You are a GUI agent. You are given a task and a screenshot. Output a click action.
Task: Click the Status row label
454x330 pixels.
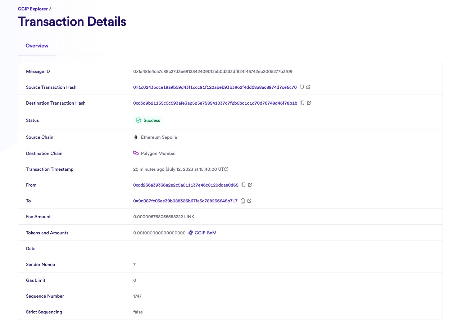click(x=32, y=120)
